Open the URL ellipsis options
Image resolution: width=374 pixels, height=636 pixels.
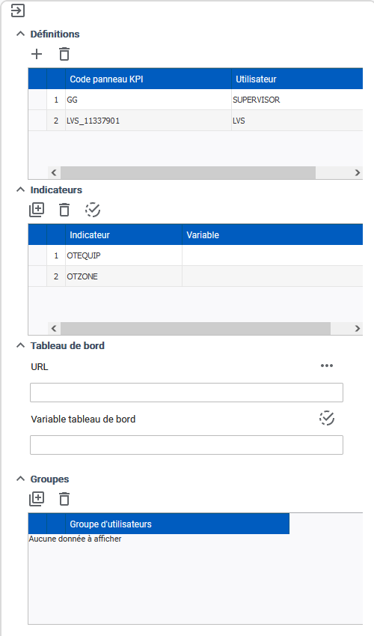[327, 366]
